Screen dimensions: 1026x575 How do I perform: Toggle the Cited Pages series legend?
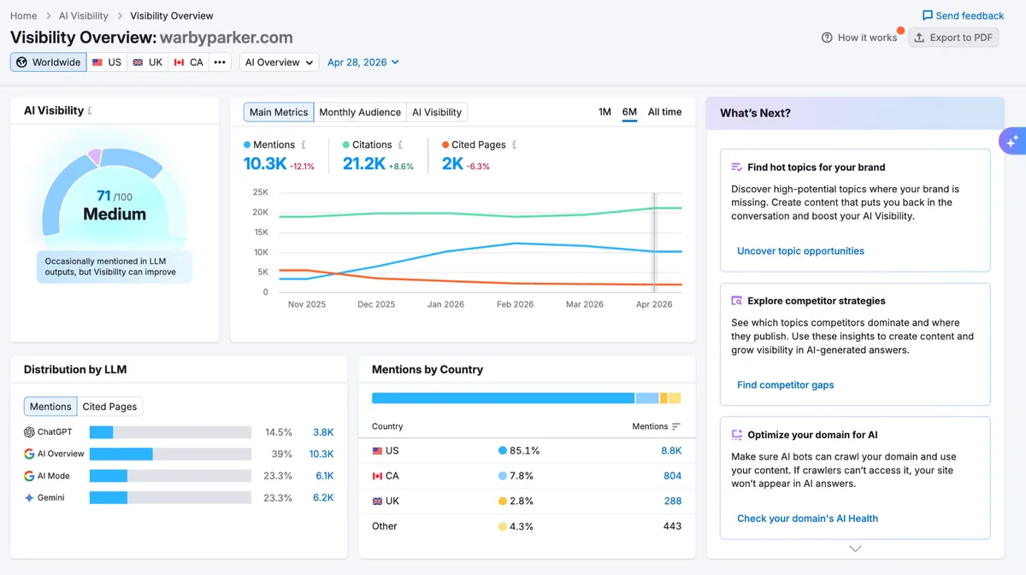(x=474, y=145)
